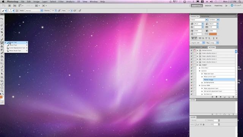Open the Flow slider dropdown arrow

click(x=71, y=11)
